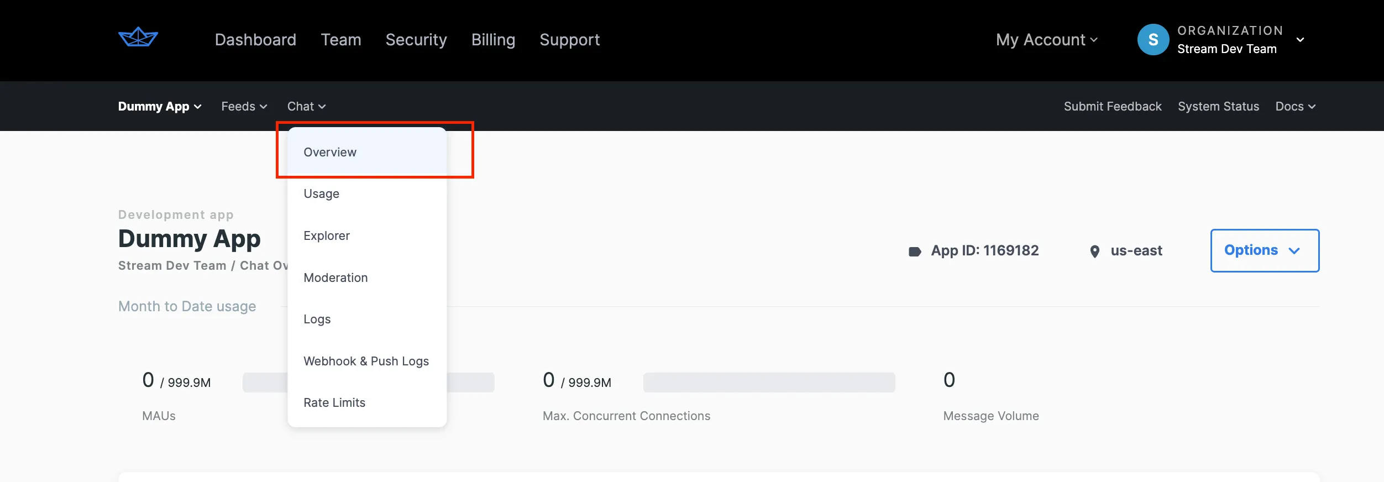
Task: Select Explorer from the Chat menu
Action: coord(327,235)
